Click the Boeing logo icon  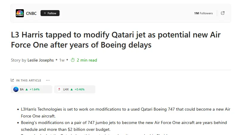pyautogui.click(x=16, y=89)
